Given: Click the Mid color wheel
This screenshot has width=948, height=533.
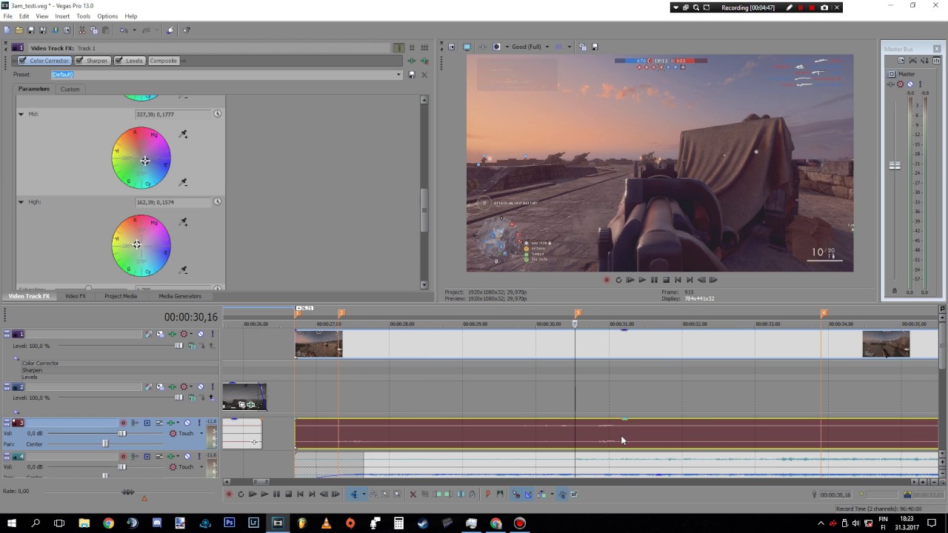Looking at the screenshot, I should point(141,158).
